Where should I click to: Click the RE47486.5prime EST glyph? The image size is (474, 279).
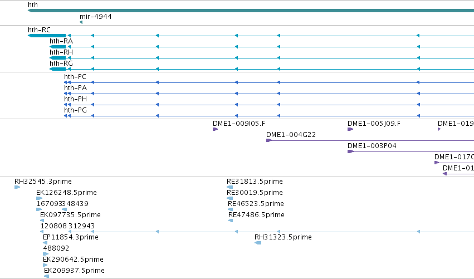(231, 221)
